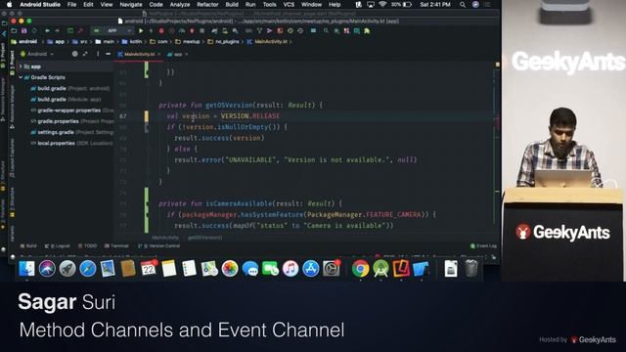Open the Navigate menu
The height and width of the screenshot is (352, 626).
click(131, 4)
